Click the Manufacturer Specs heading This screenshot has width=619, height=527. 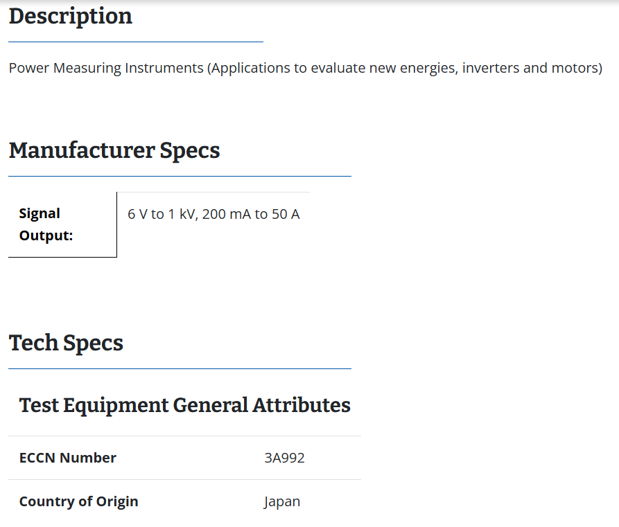tap(114, 151)
